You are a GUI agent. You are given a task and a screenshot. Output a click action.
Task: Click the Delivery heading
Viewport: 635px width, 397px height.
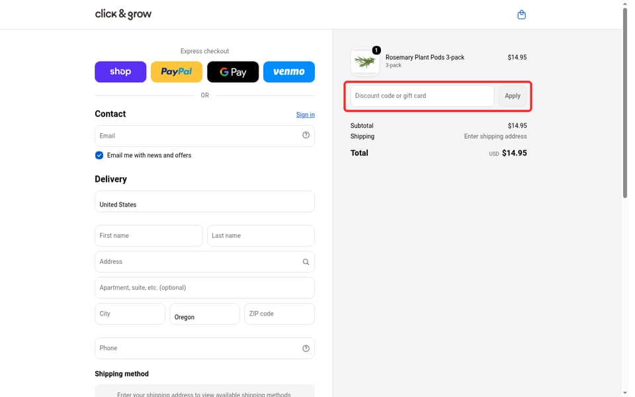[x=110, y=179]
